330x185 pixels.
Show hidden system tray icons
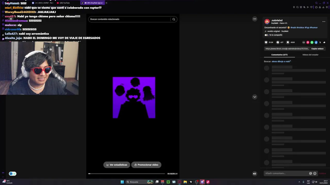tap(299, 182)
